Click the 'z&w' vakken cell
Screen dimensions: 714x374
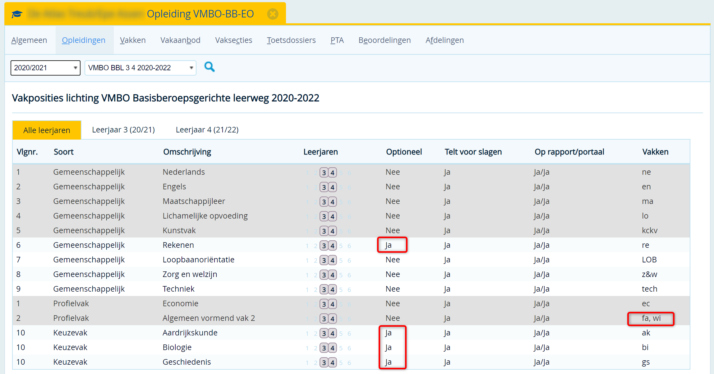pos(650,274)
